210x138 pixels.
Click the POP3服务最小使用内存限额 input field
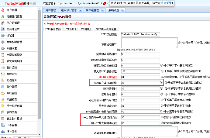pyautogui.click(x=140, y=112)
